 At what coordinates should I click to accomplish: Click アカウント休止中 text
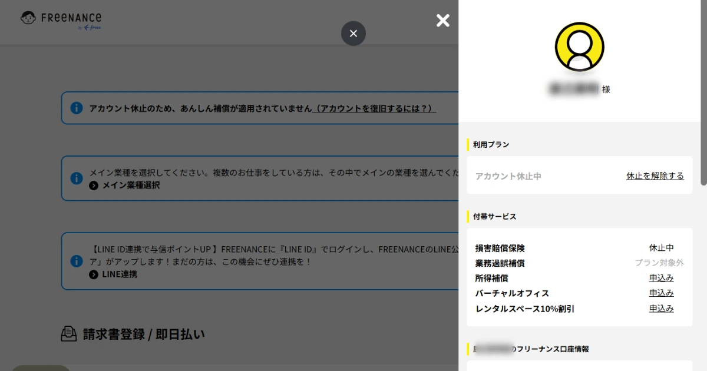point(508,176)
